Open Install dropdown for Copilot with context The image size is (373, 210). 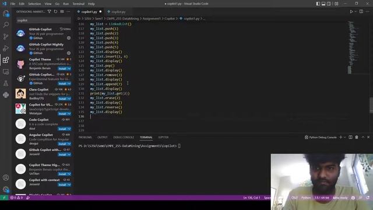point(69,184)
